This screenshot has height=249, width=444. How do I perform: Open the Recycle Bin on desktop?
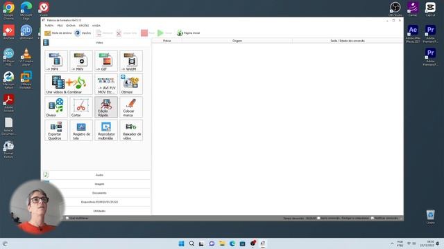pyautogui.click(x=430, y=216)
